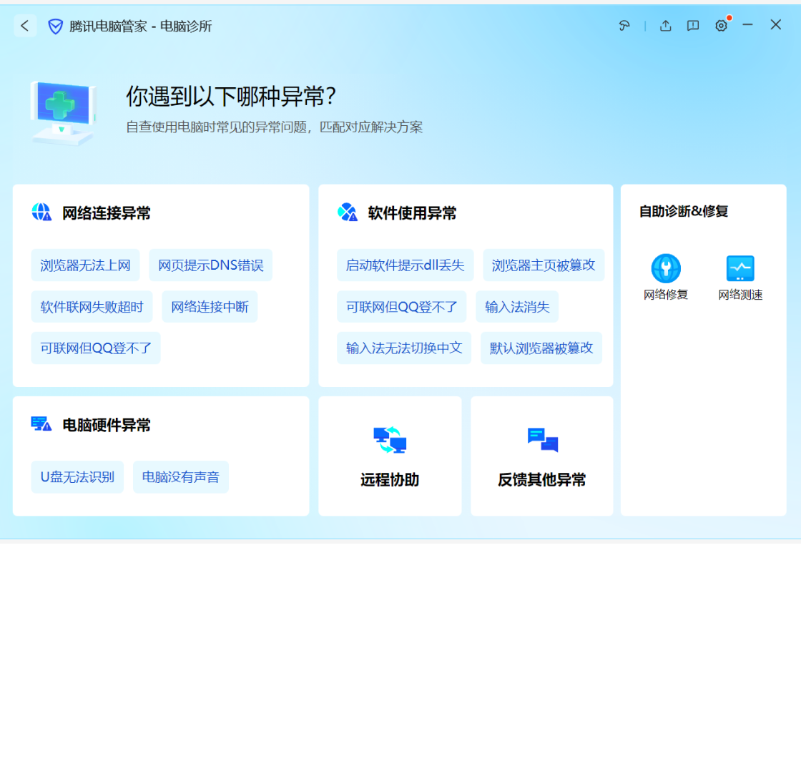Click the back arrow in the title bar
This screenshot has height=769, width=801.
pyautogui.click(x=25, y=26)
